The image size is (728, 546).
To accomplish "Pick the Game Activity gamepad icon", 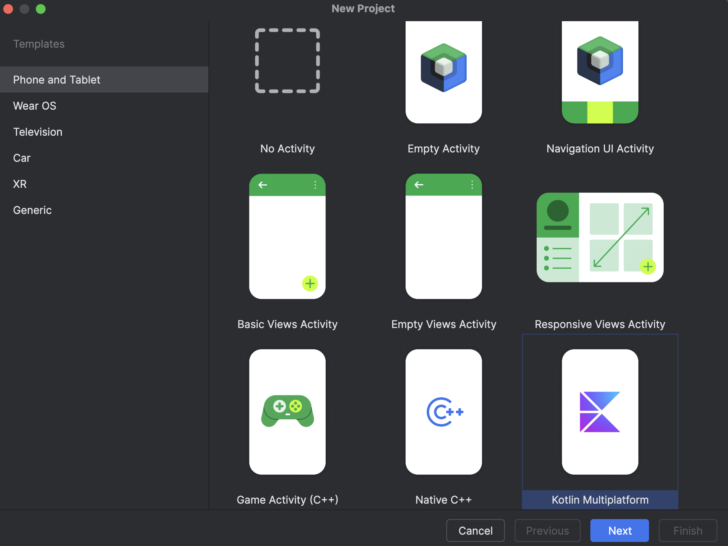I will 287,412.
